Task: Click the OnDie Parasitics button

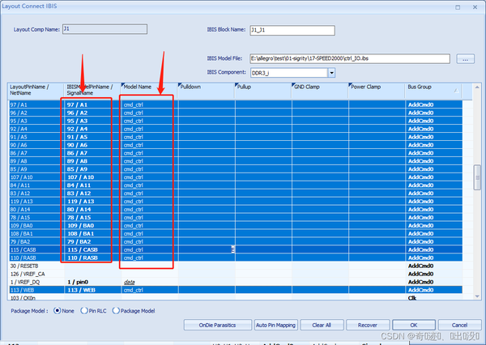Action: tap(217, 326)
